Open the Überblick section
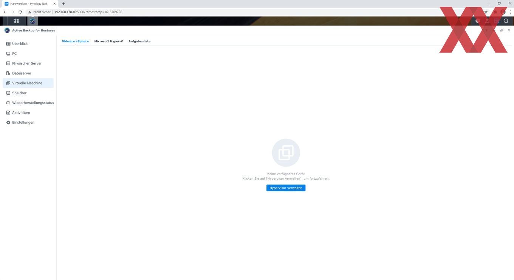The height and width of the screenshot is (280, 514). [28, 44]
